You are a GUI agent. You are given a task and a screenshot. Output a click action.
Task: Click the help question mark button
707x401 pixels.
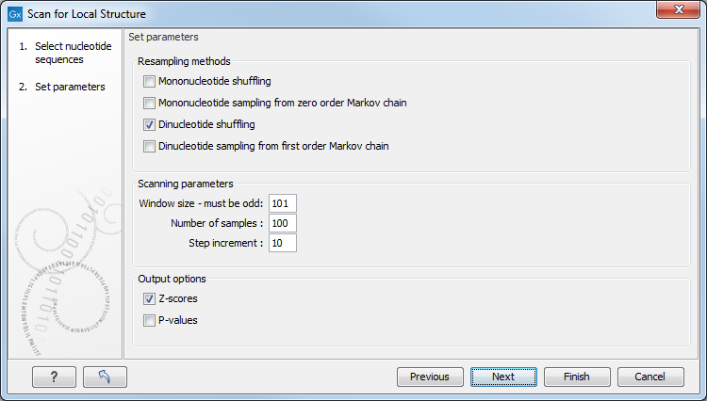[54, 377]
